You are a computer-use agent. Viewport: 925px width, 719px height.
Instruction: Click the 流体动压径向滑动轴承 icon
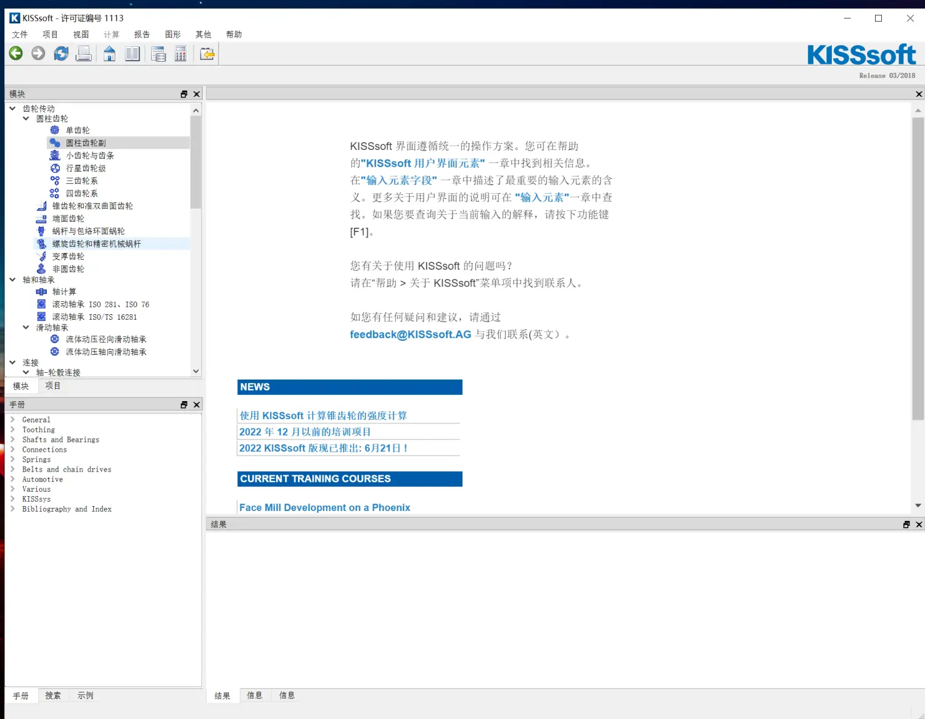(55, 339)
